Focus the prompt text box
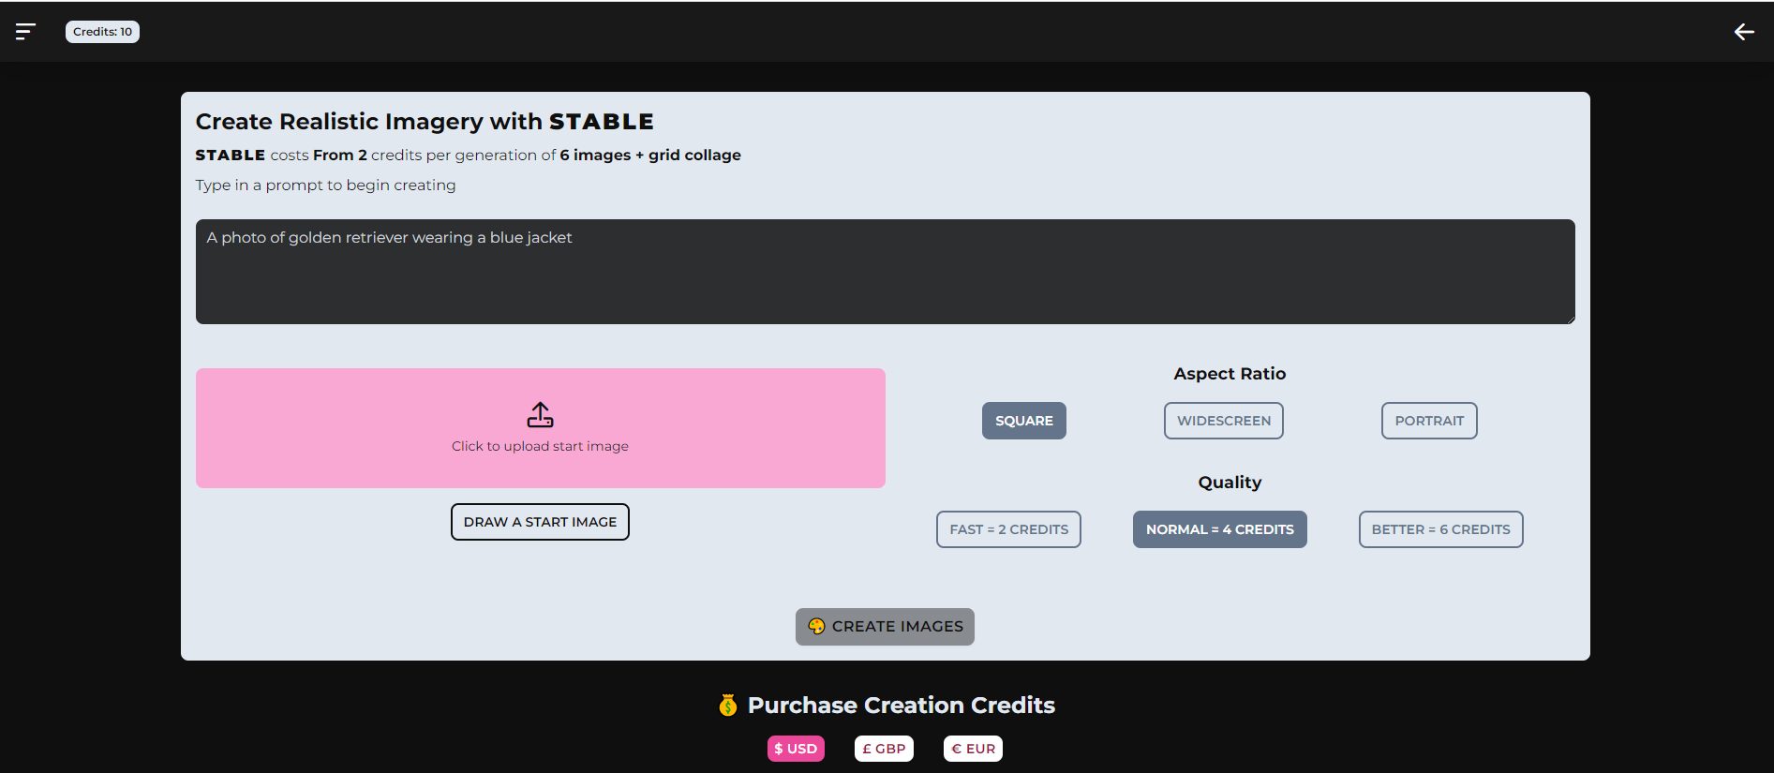This screenshot has width=1774, height=773. [885, 272]
